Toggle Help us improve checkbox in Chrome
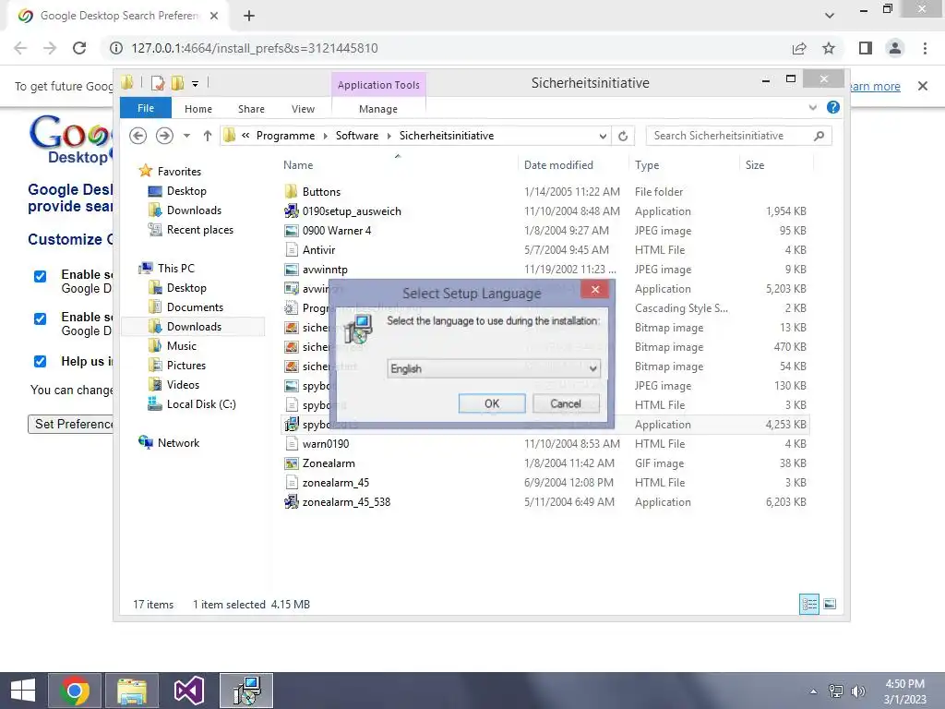The width and height of the screenshot is (945, 709). tap(40, 361)
